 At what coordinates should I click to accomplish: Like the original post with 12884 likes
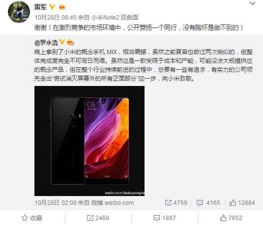point(242,203)
